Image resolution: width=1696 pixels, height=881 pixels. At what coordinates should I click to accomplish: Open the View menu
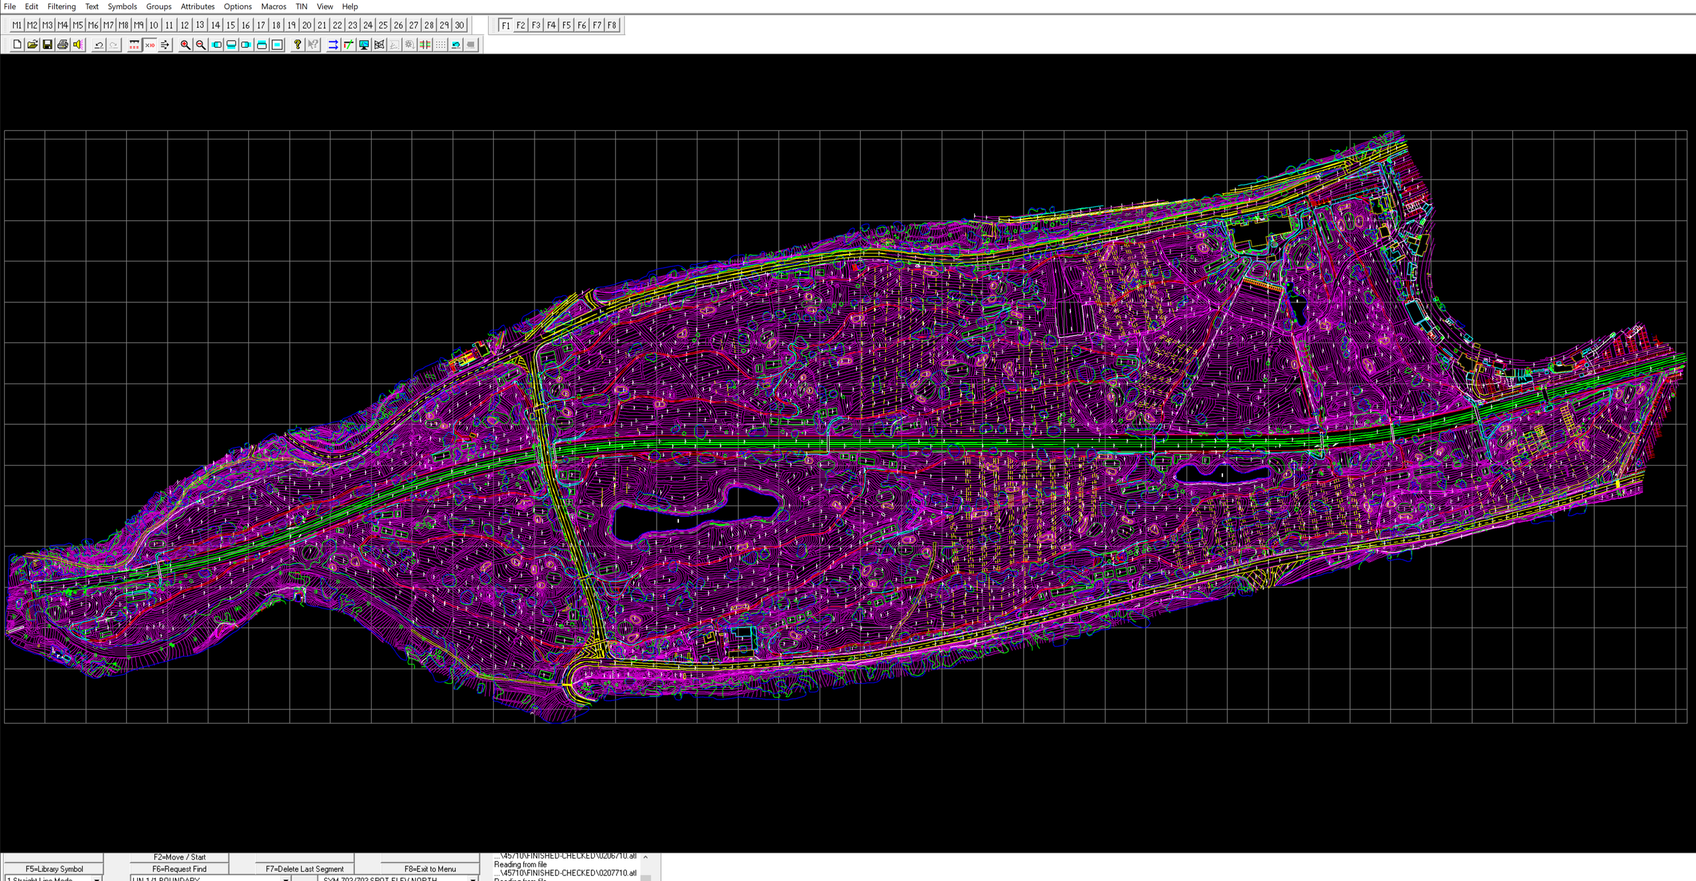pos(325,7)
